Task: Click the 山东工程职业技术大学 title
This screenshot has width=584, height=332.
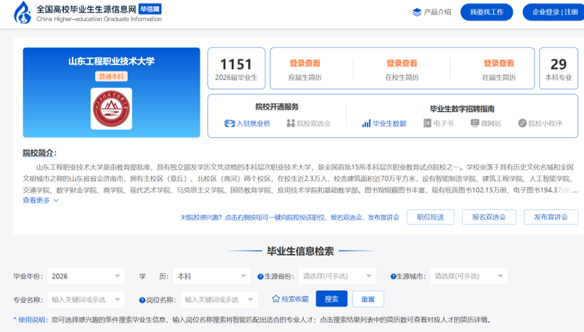Action: click(x=111, y=61)
